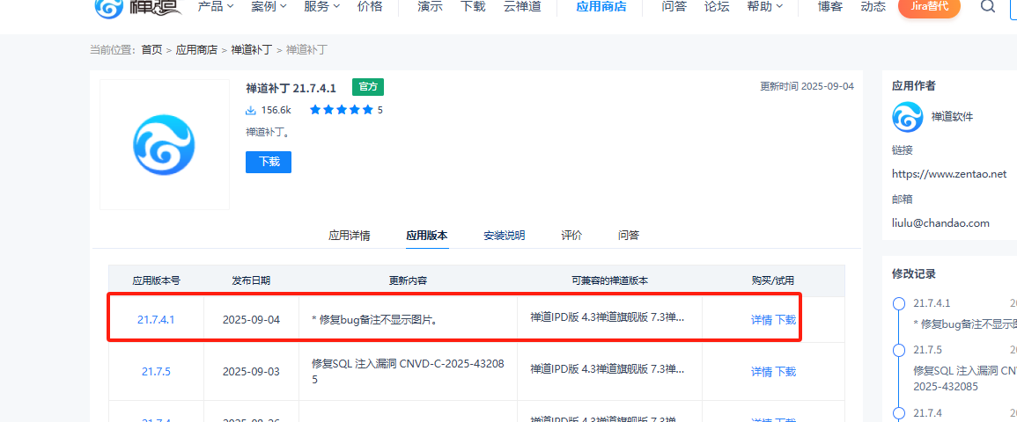Image resolution: width=1017 pixels, height=422 pixels.
Task: Open the 产品 dropdown menu
Action: 216,6
